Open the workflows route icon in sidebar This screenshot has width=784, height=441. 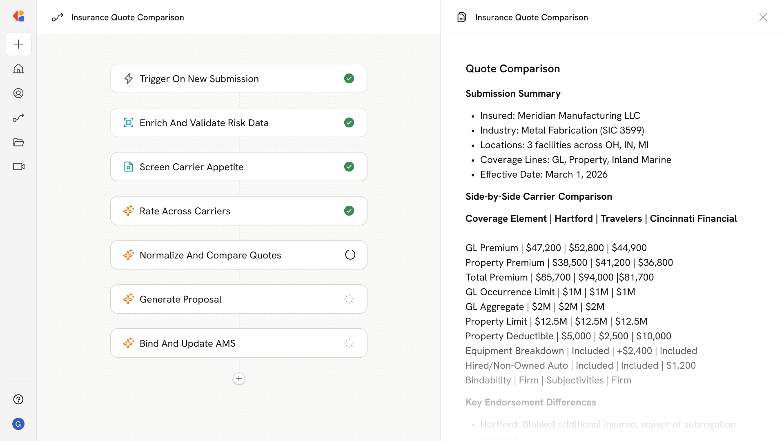tap(18, 118)
